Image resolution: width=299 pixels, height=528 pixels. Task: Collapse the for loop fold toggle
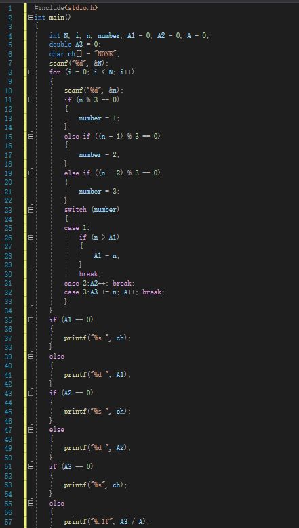pyautogui.click(x=31, y=72)
